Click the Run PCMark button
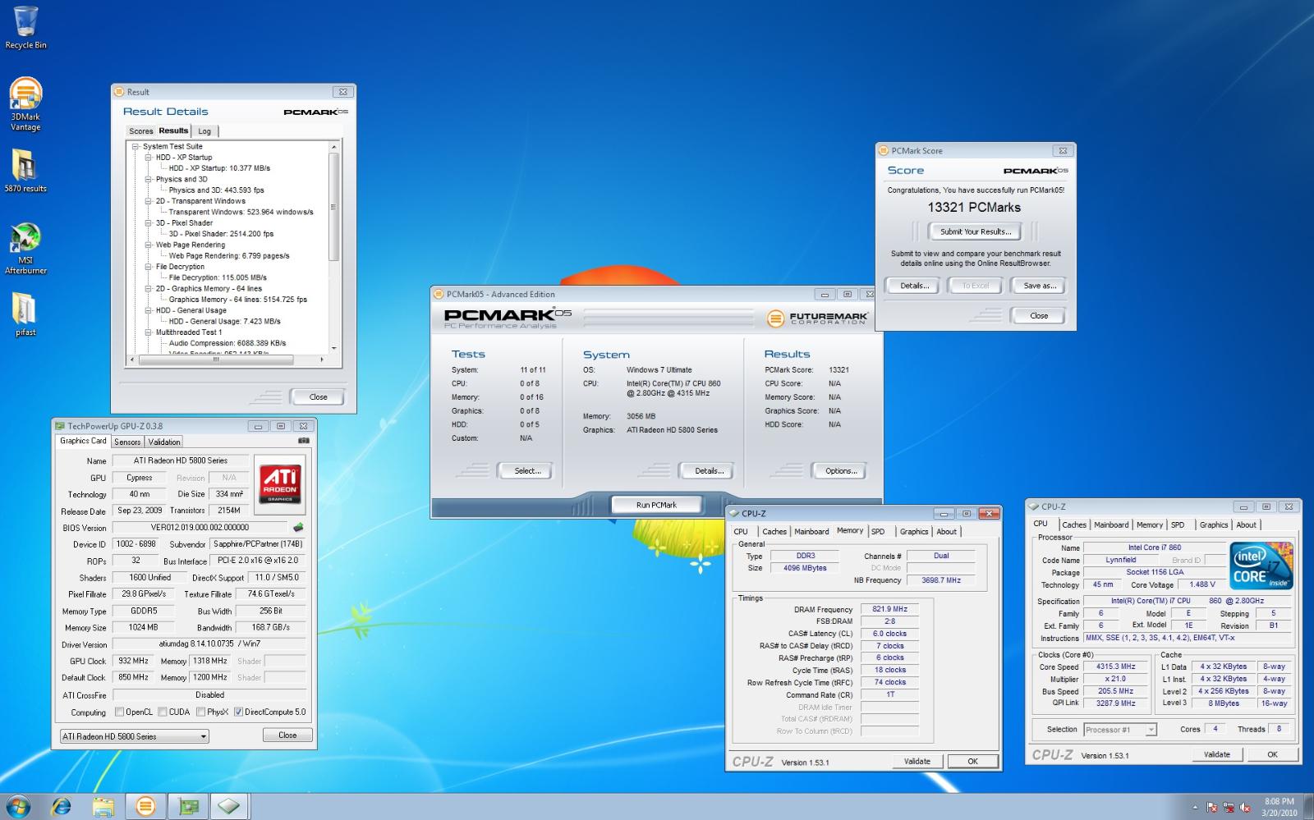The width and height of the screenshot is (1314, 820). click(656, 505)
